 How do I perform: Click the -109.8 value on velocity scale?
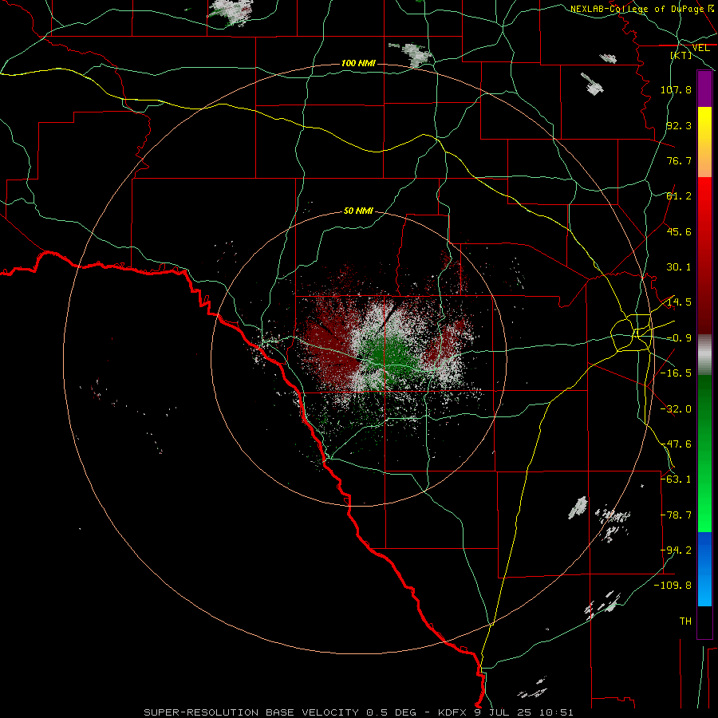pos(673,586)
